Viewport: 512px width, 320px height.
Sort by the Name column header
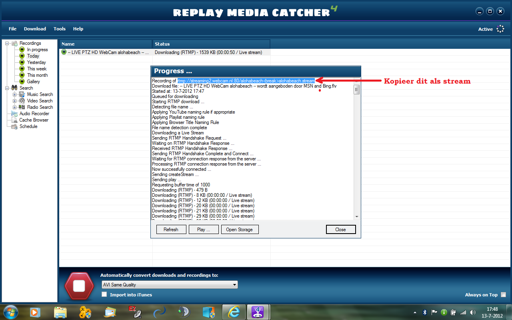(x=106, y=44)
